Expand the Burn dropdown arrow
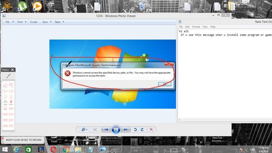This screenshot has width=272, height=153. click(51, 22)
